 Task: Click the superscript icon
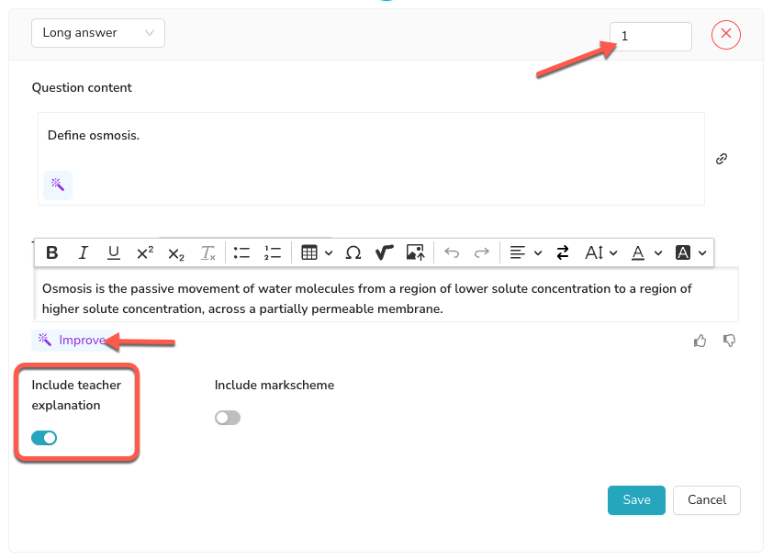pyautogui.click(x=144, y=252)
